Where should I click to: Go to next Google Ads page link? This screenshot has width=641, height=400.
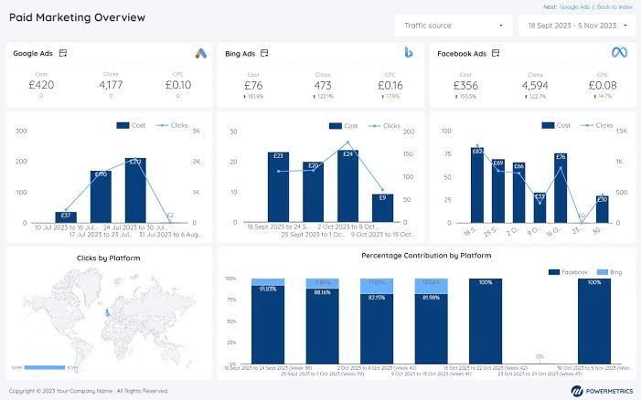(574, 7)
